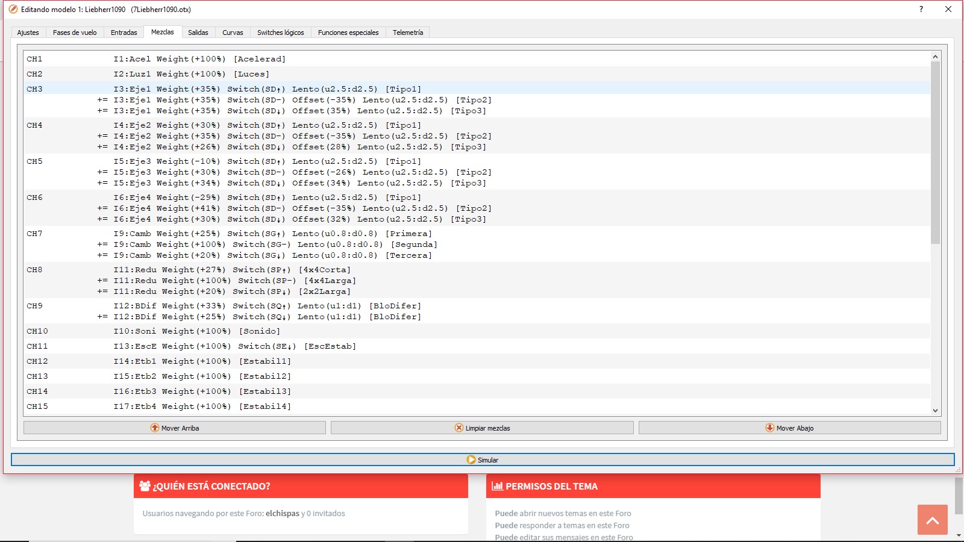Click the mix list scrollbar down arrow
The image size is (964, 542).
click(935, 411)
